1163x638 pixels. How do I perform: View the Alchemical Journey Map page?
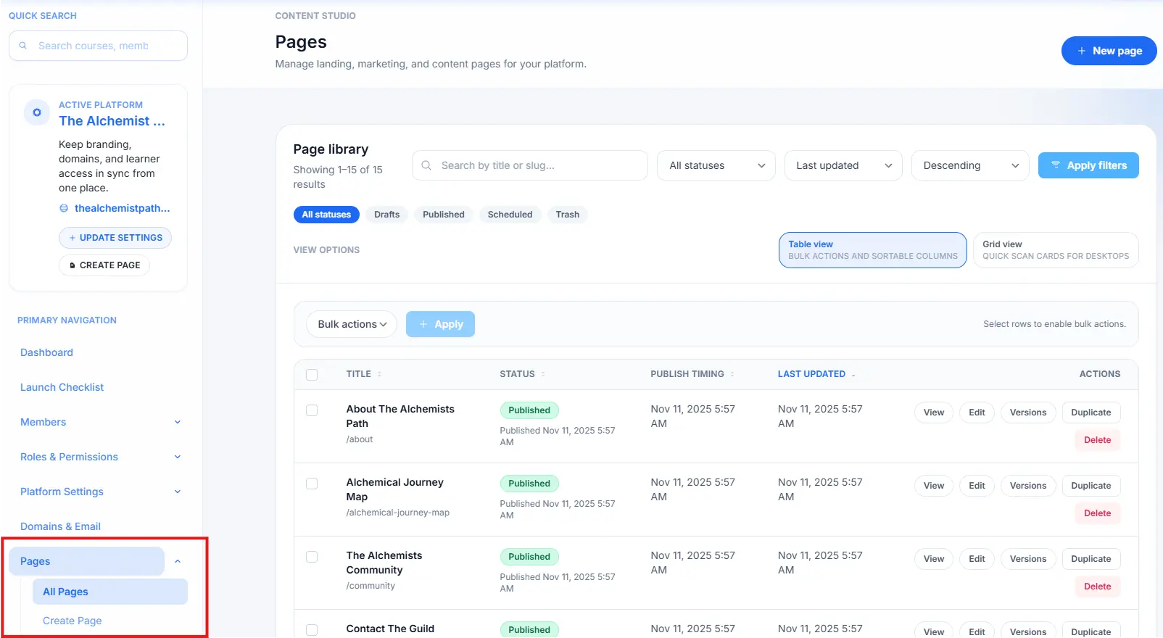[x=934, y=486]
